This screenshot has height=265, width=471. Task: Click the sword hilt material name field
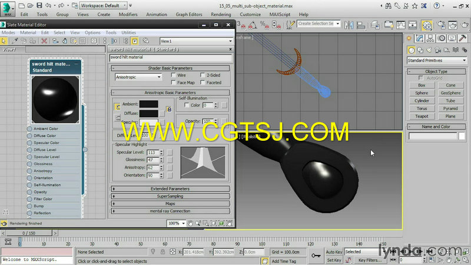(171, 57)
